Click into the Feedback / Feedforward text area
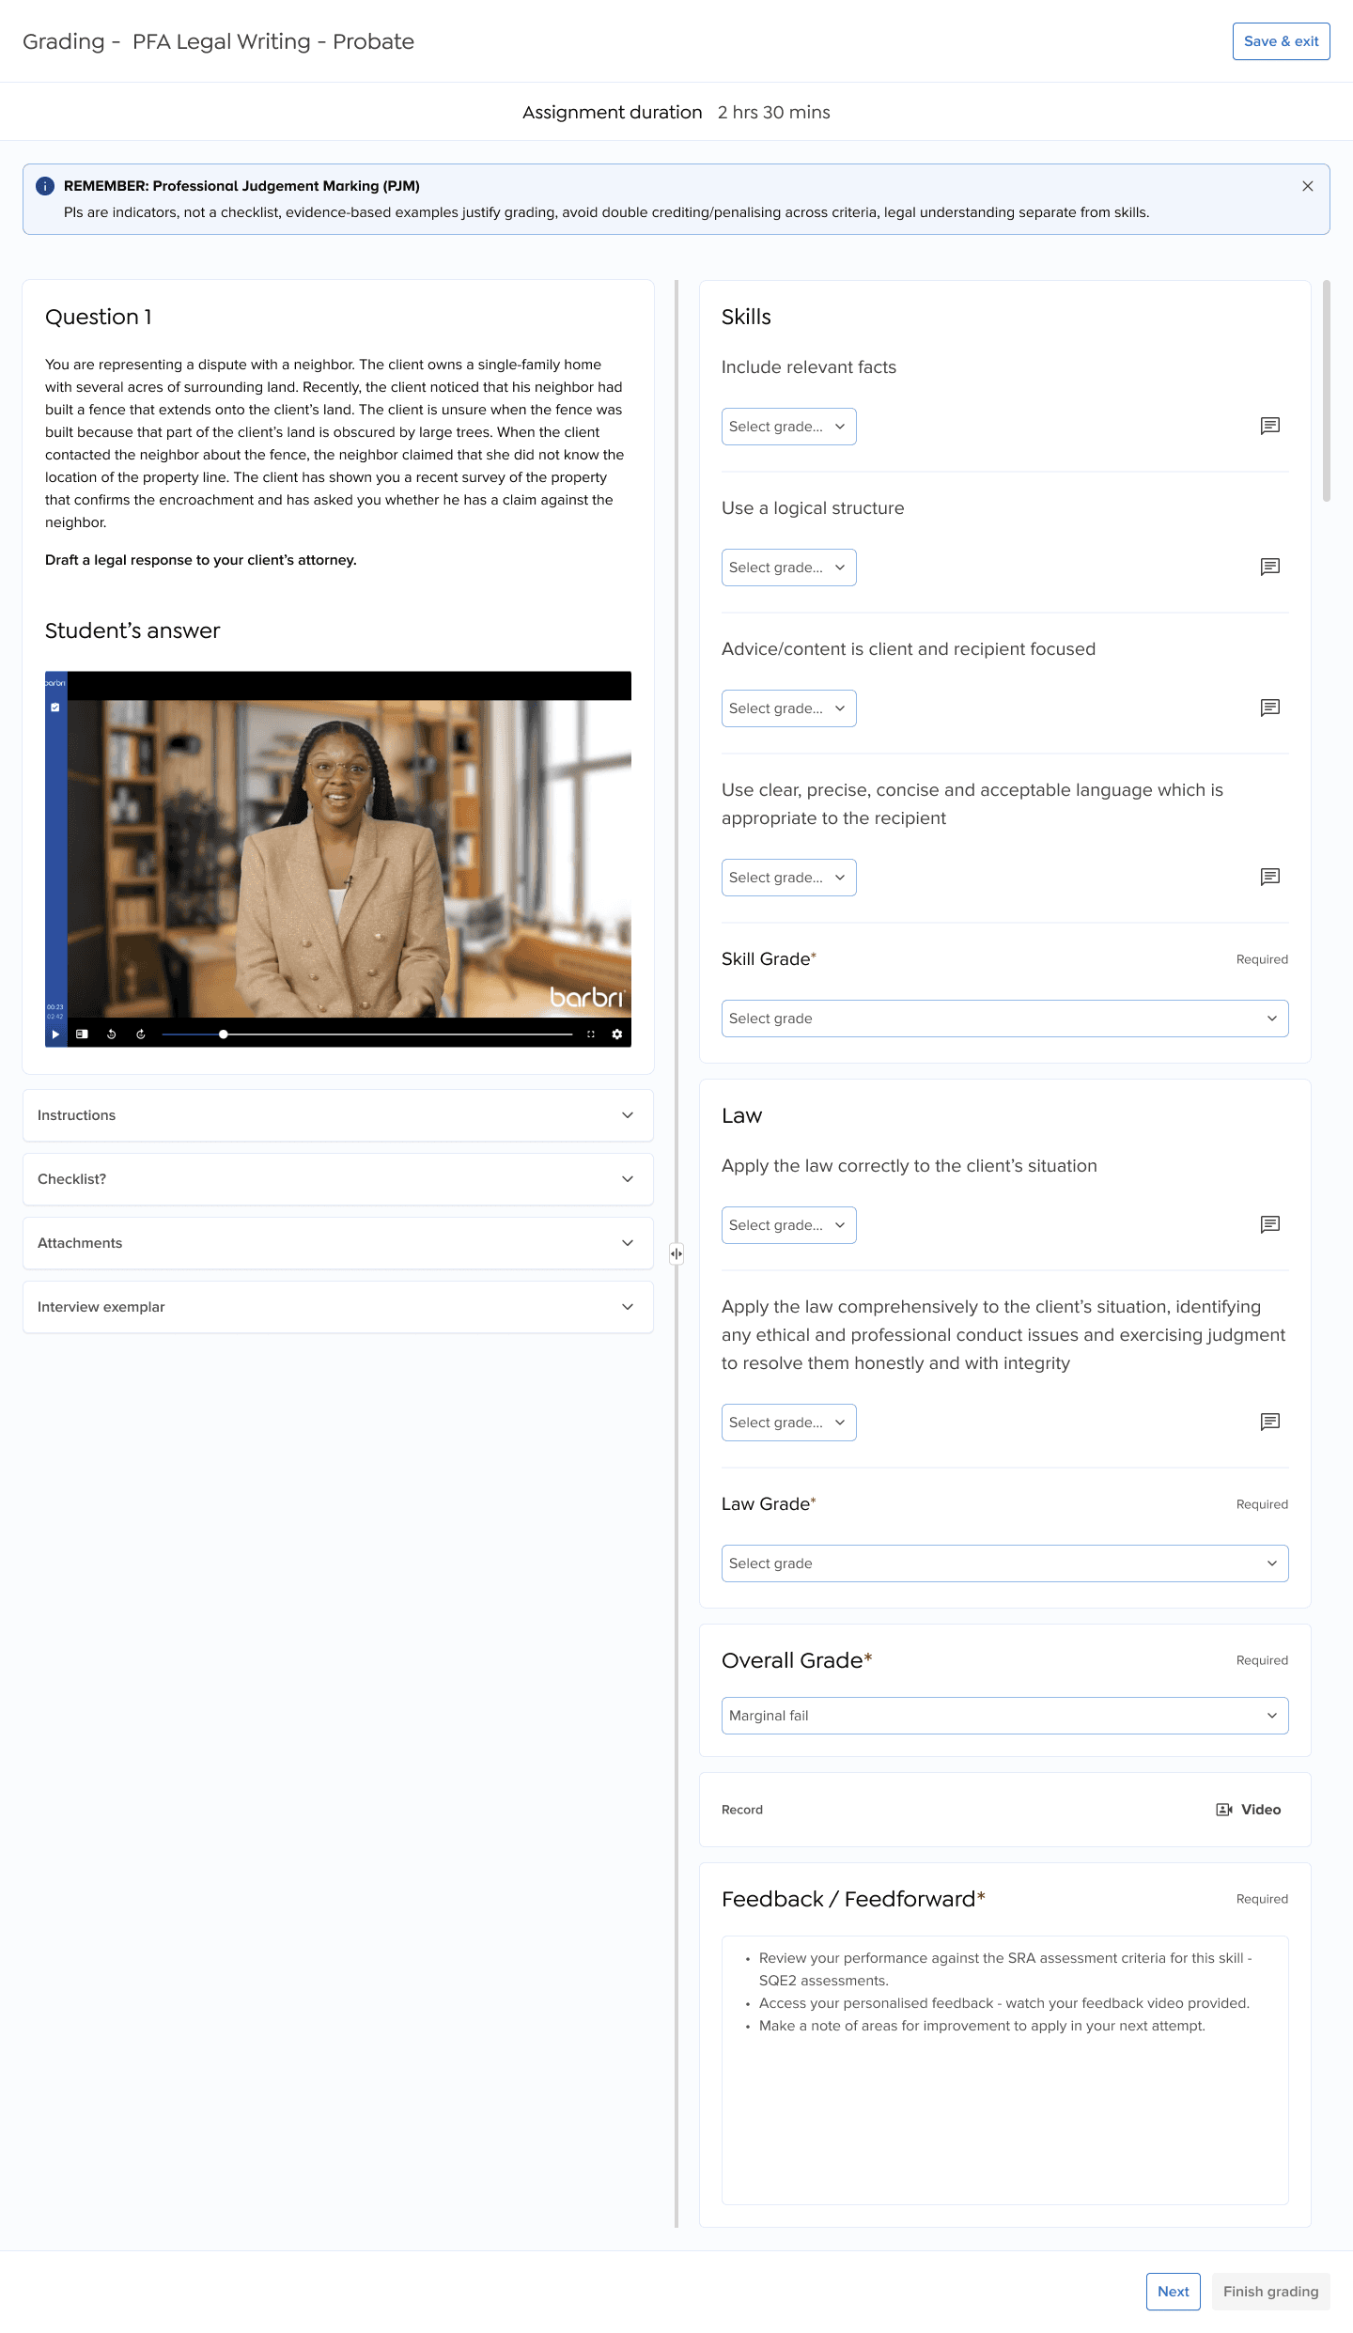 1005,2070
